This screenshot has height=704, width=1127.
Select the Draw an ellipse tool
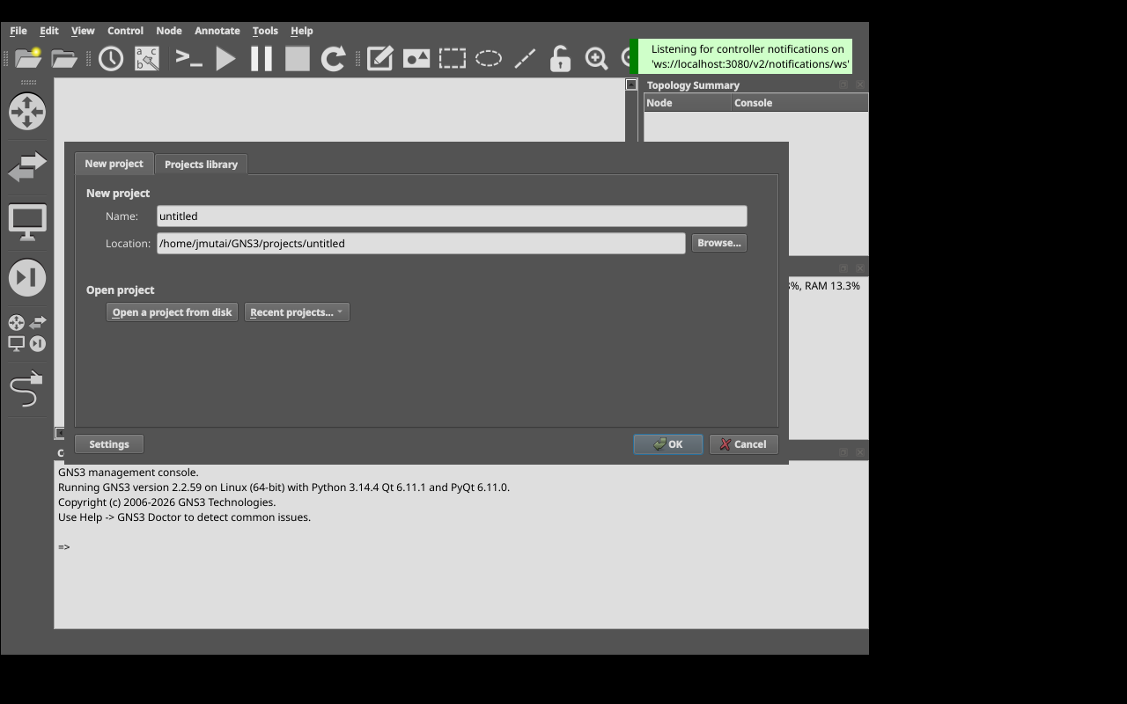489,59
